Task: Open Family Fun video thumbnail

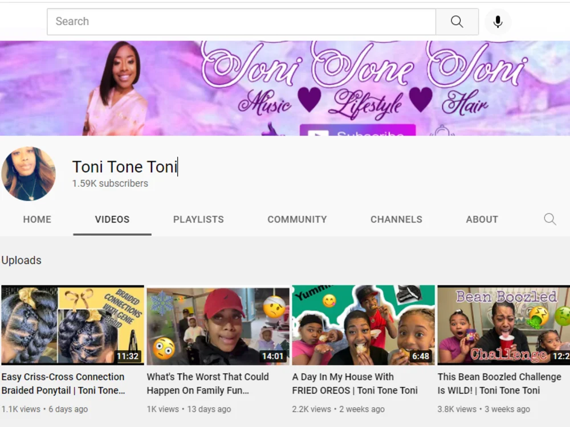Action: pyautogui.click(x=218, y=325)
